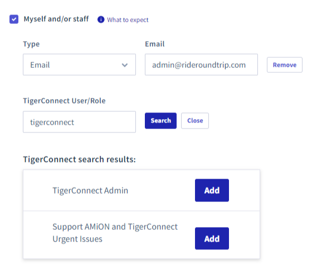Image resolution: width=317 pixels, height=271 pixels.
Task: Uncheck the Myself and/or staff checkbox
Action: pos(14,19)
